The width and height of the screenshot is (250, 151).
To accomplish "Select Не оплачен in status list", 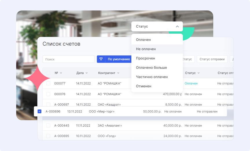I will (x=157, y=49).
